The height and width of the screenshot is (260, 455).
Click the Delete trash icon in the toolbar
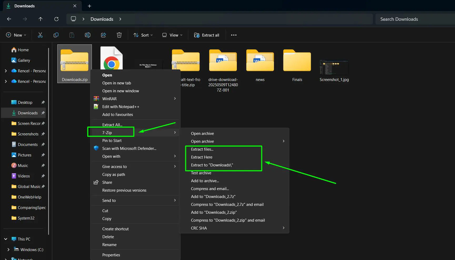point(119,35)
